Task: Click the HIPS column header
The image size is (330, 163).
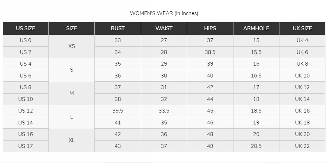Action: [x=210, y=28]
